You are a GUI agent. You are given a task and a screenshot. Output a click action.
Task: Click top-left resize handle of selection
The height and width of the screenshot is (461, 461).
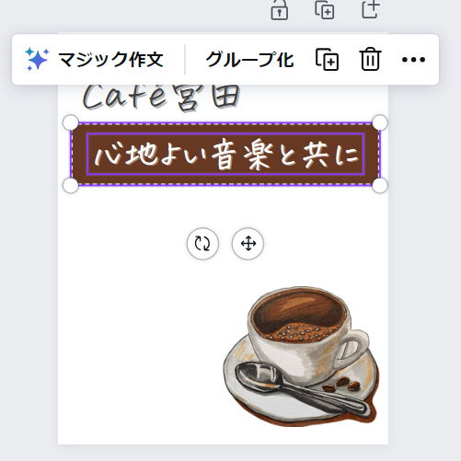[x=71, y=123]
